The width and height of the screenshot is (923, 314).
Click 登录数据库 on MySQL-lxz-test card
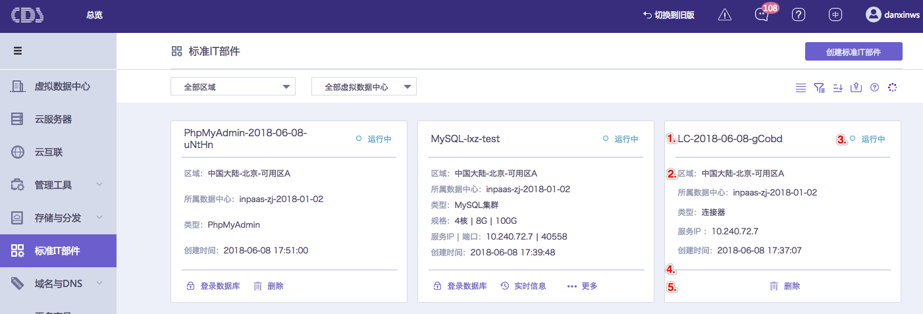467,286
